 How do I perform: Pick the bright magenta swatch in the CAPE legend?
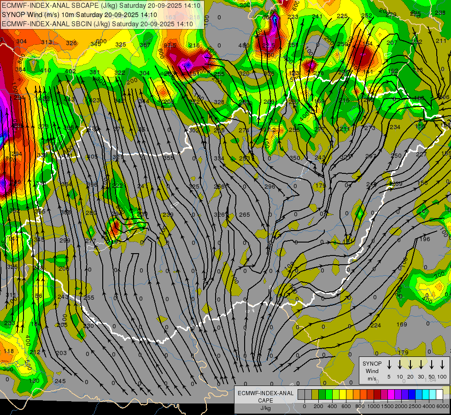point(391,394)
